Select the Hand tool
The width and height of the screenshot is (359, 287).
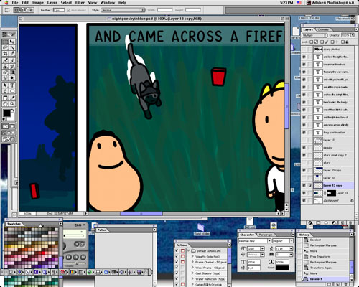pos(5,104)
